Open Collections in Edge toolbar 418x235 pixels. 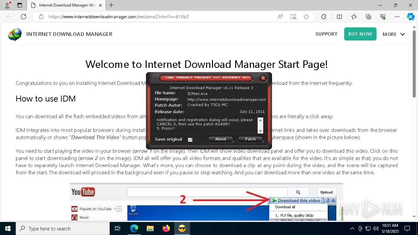point(368,17)
